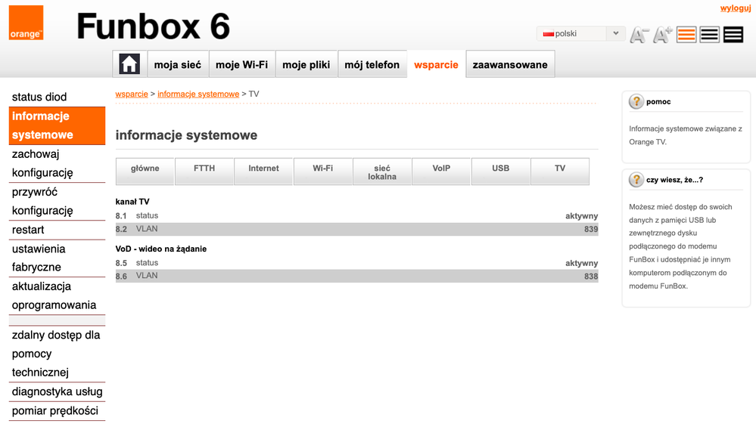Click 'informacje systemowe' breadcrumb link
Viewport: 756px width, 436px height.
click(x=198, y=94)
